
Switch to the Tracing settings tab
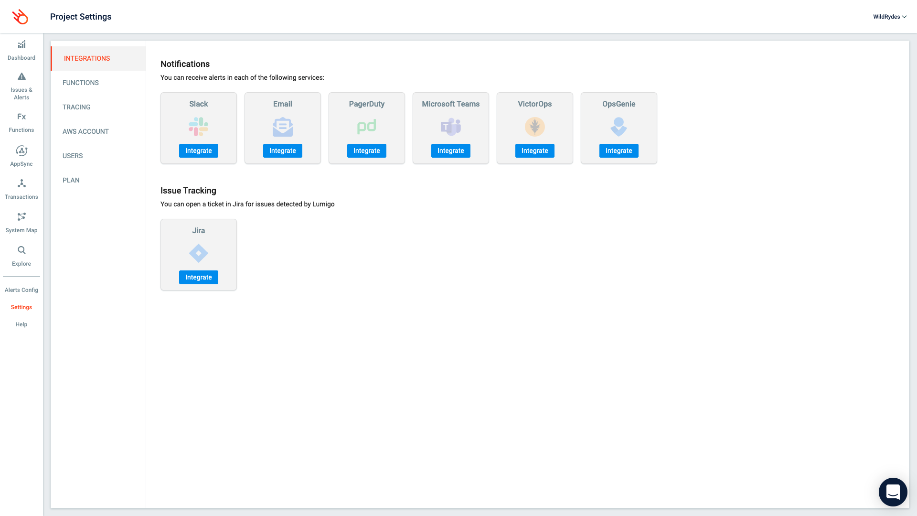(76, 107)
